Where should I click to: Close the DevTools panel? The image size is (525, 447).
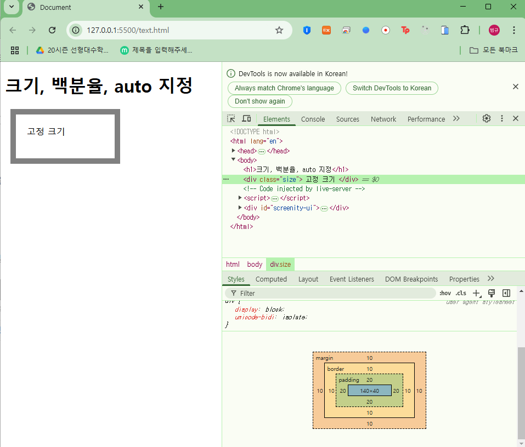[516, 118]
